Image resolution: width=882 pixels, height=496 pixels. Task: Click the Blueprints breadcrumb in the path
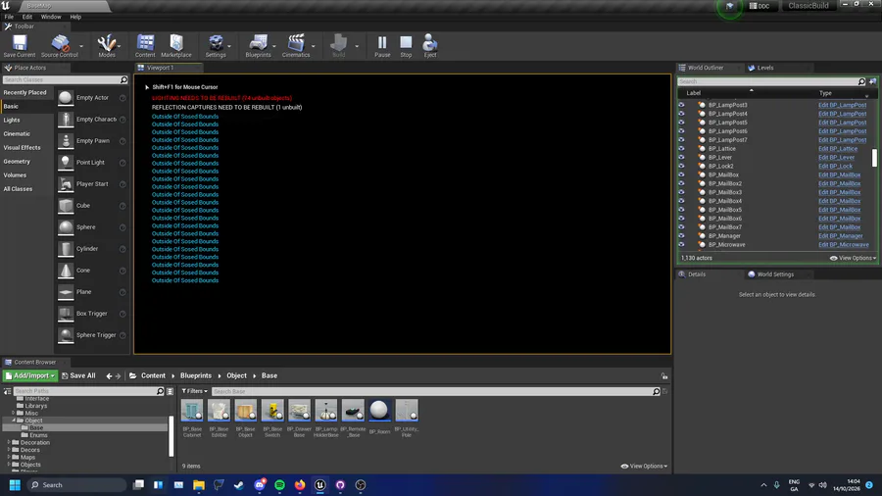pyautogui.click(x=196, y=375)
